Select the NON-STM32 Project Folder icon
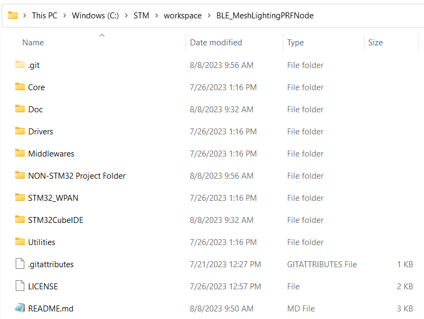Image resolution: width=424 pixels, height=319 pixels. pos(19,175)
